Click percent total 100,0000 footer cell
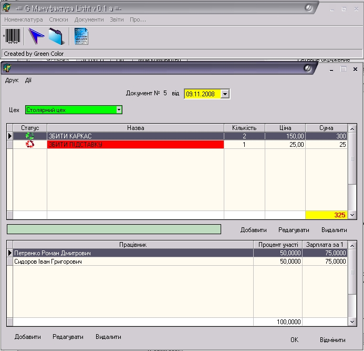364x351 pixels. (278, 322)
